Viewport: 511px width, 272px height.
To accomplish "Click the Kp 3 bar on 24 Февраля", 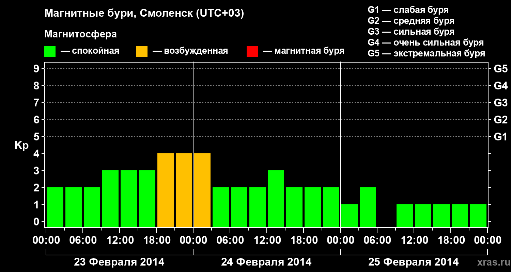I will (x=276, y=199).
